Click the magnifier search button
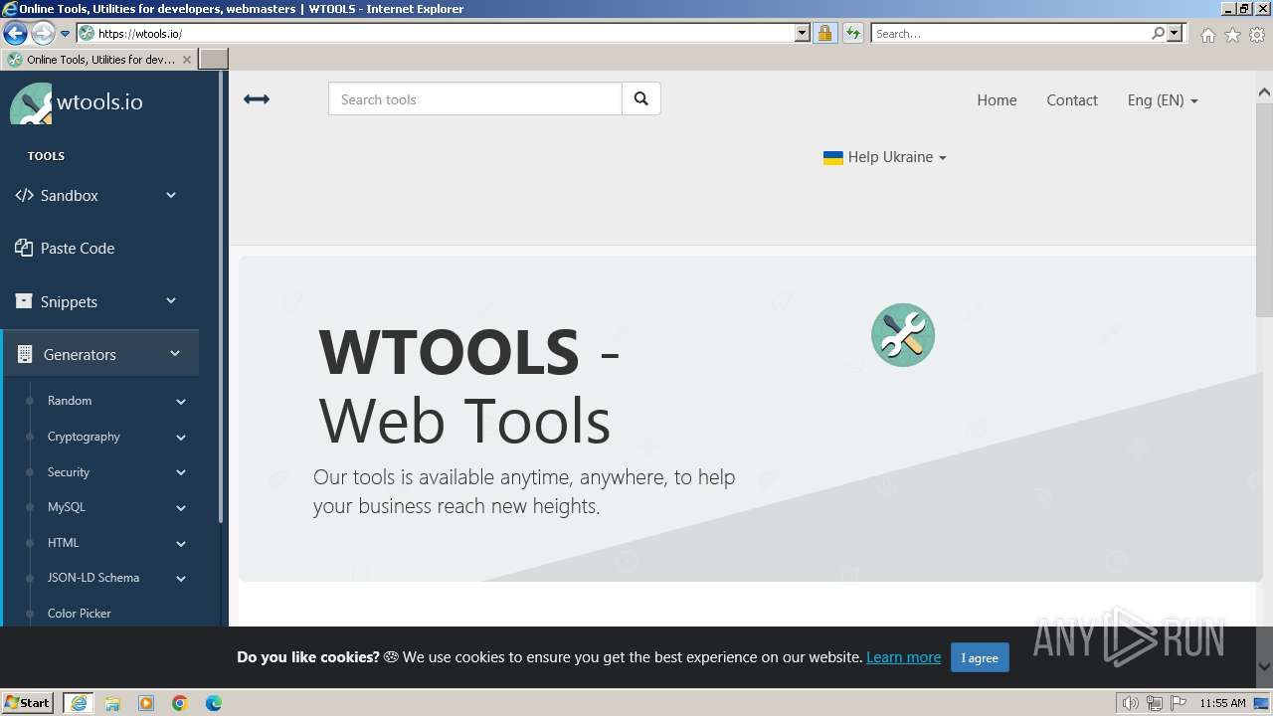The image size is (1273, 716). pyautogui.click(x=641, y=98)
